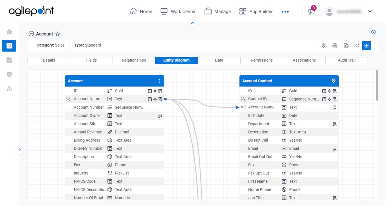Click the diagram vertical scrollbar
The image size is (385, 206).
click(377, 85)
